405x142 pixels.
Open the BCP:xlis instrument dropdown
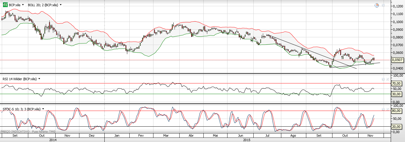23,5
